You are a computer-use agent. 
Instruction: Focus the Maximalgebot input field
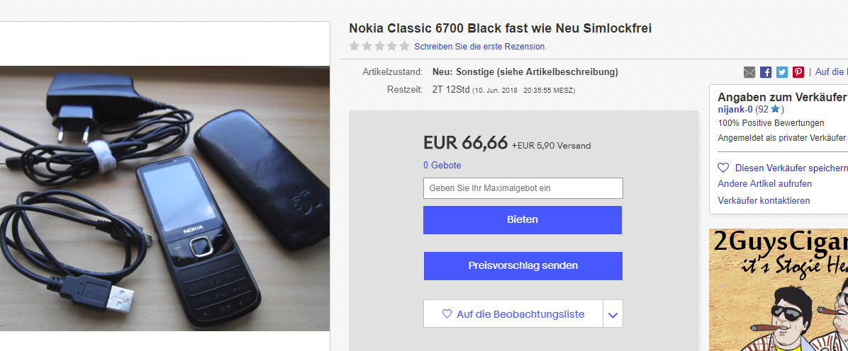[x=523, y=188]
